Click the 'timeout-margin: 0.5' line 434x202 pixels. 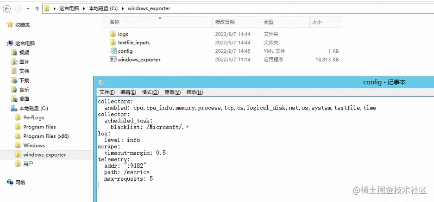(135, 153)
